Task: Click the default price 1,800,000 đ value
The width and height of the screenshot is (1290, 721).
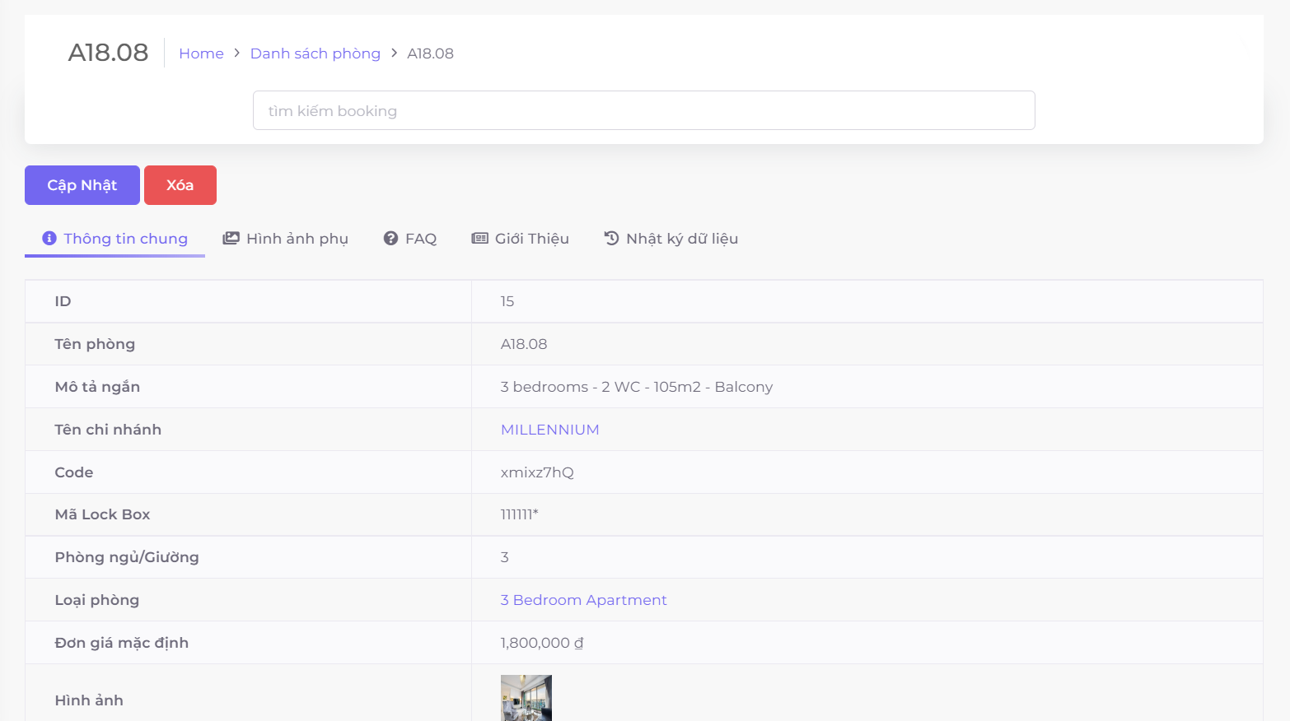Action: click(x=541, y=643)
